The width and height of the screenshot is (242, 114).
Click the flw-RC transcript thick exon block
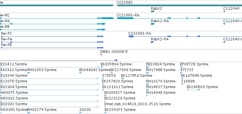(x=108, y=18)
